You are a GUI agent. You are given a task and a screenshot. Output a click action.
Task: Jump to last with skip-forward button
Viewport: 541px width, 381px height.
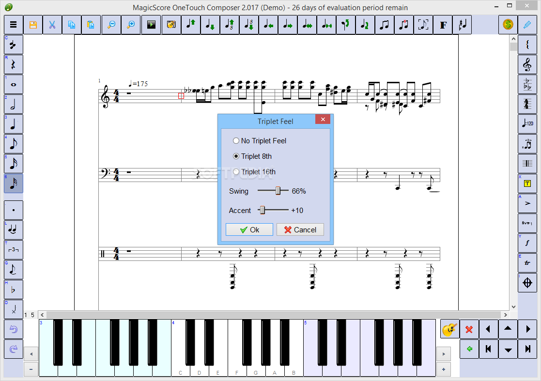pos(527,349)
